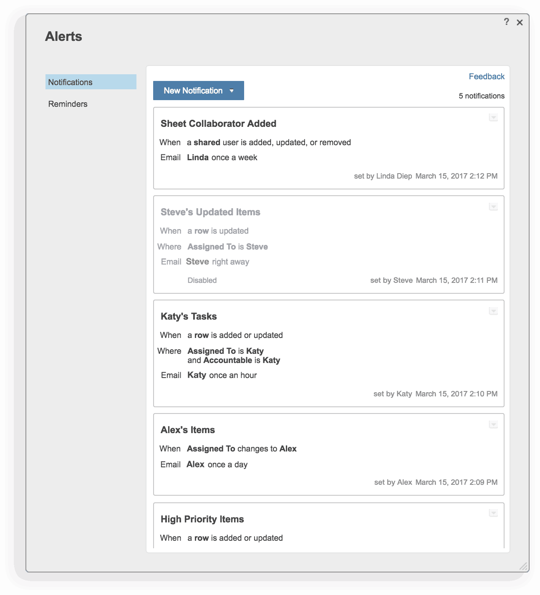The height and width of the screenshot is (595, 540).
Task: Click the Katy's Tasks notification heading
Action: coord(189,316)
